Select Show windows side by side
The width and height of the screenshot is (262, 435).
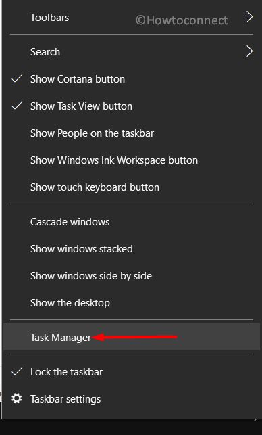tap(131, 276)
